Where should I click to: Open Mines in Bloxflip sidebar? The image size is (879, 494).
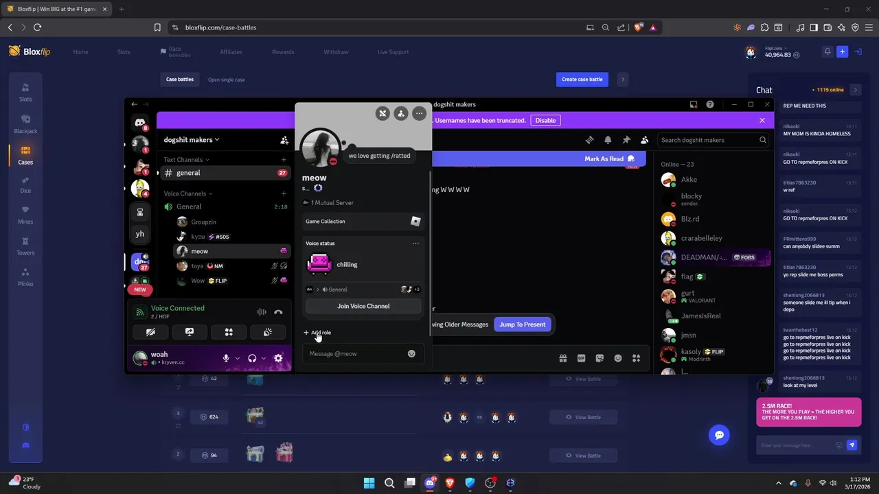click(25, 215)
